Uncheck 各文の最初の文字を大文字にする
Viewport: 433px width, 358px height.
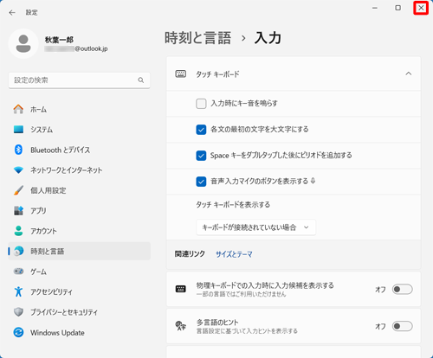point(201,130)
